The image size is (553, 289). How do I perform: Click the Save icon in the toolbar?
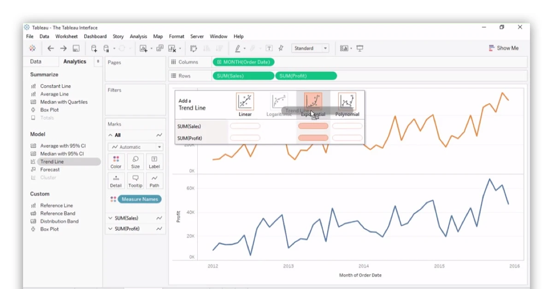(x=76, y=48)
